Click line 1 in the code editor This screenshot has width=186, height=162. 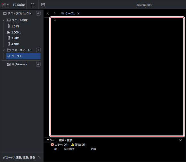tap(117, 20)
